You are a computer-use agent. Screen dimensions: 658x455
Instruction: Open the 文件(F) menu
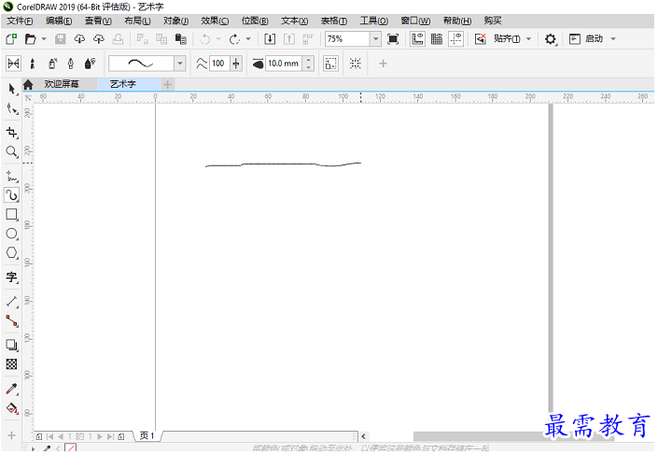(20, 21)
